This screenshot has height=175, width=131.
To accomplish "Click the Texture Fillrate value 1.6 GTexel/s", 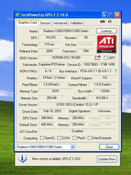I will click(x=102, y=84).
